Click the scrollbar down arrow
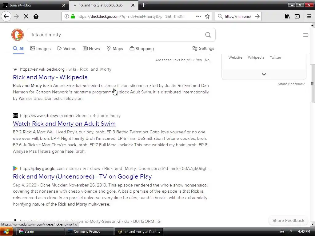The height and width of the screenshot is (236, 315). pos(312,224)
